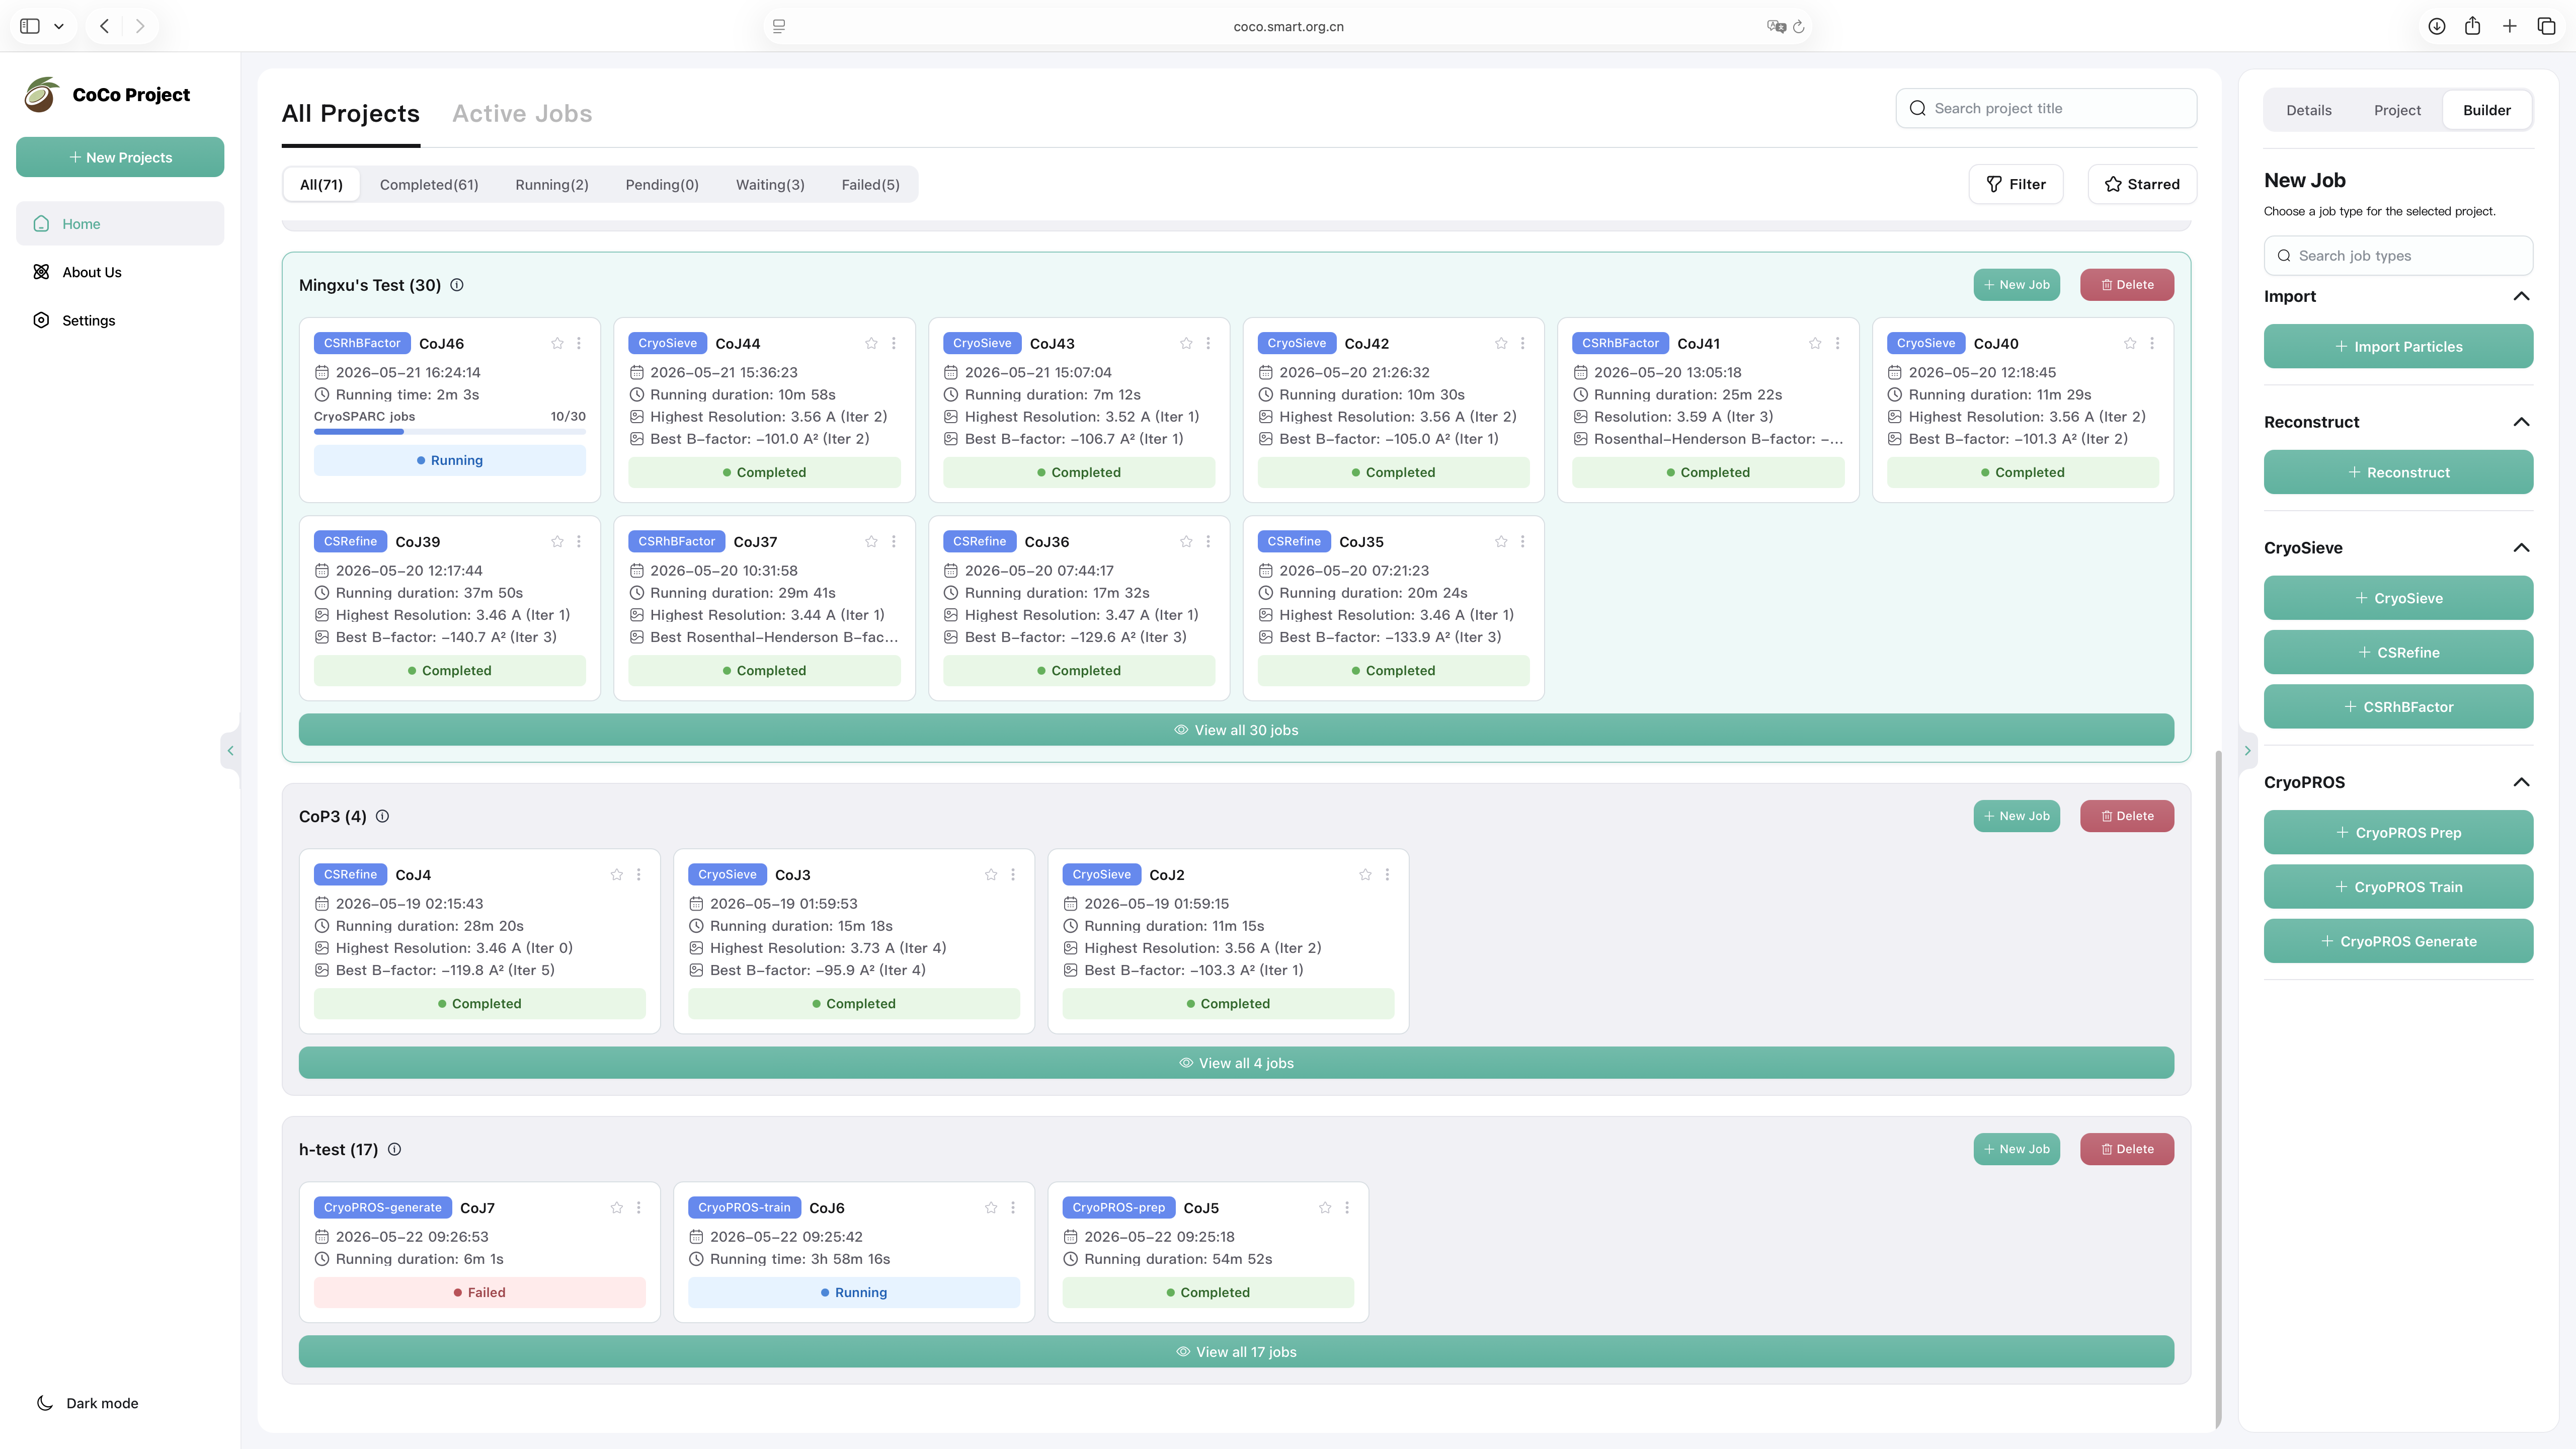
Task: Open Settings in the sidebar
Action: (120, 320)
